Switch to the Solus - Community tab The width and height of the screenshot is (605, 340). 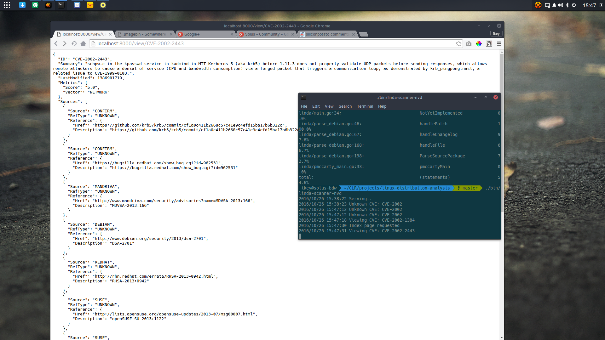(x=267, y=34)
